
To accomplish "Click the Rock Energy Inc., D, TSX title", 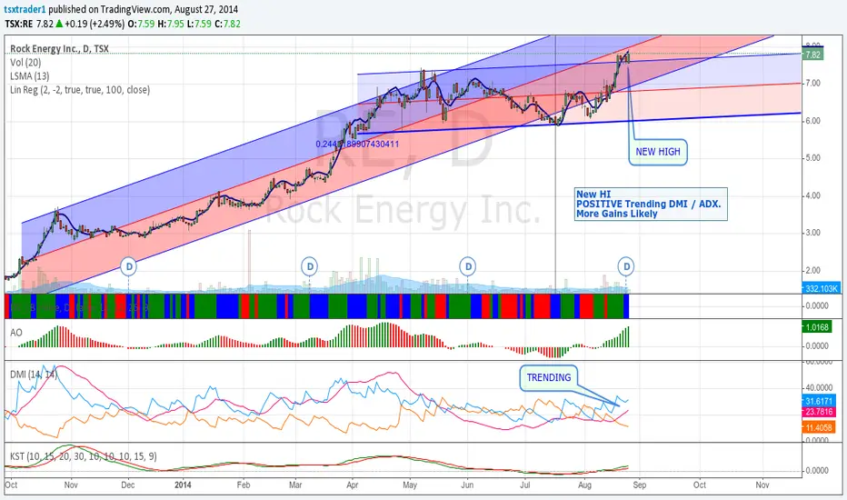I will coord(59,49).
